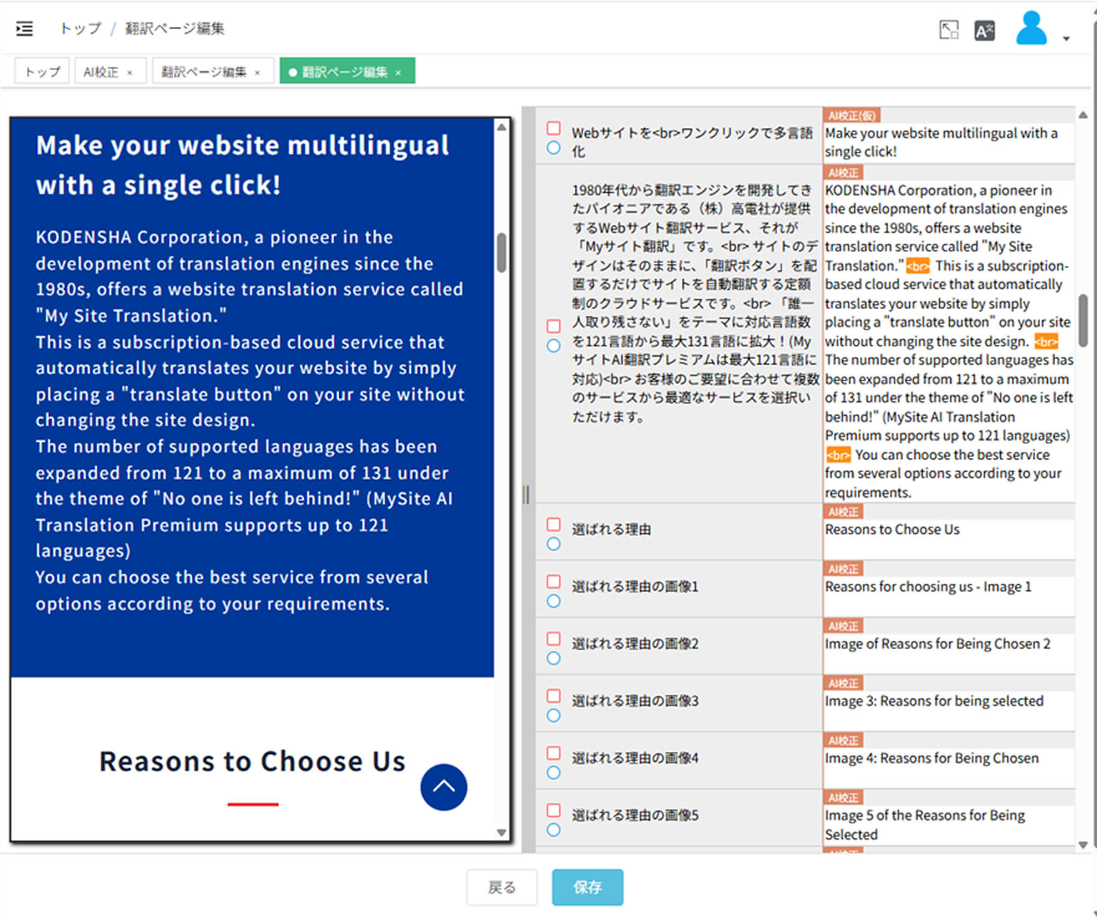Click the orange <br> tag after "My Site Translation."

(x=917, y=266)
